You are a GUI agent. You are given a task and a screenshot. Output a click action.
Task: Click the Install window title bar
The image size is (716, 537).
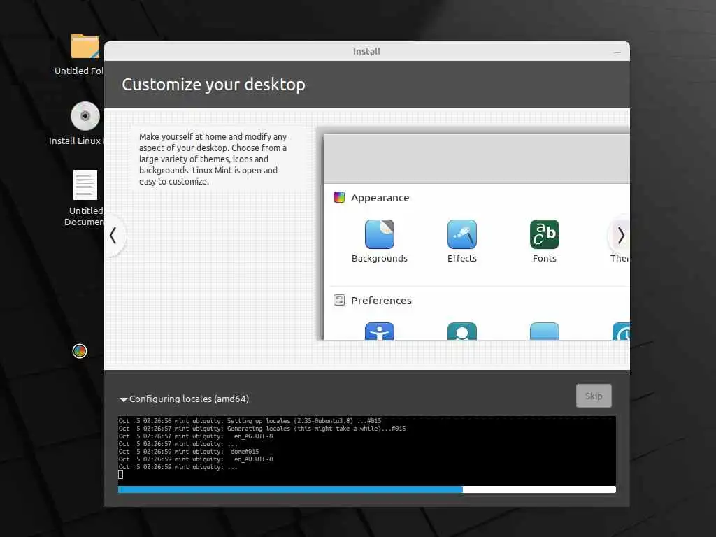[366, 51]
